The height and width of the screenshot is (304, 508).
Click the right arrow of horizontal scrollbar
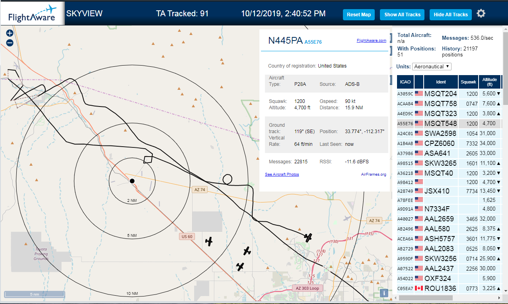[x=499, y=298]
